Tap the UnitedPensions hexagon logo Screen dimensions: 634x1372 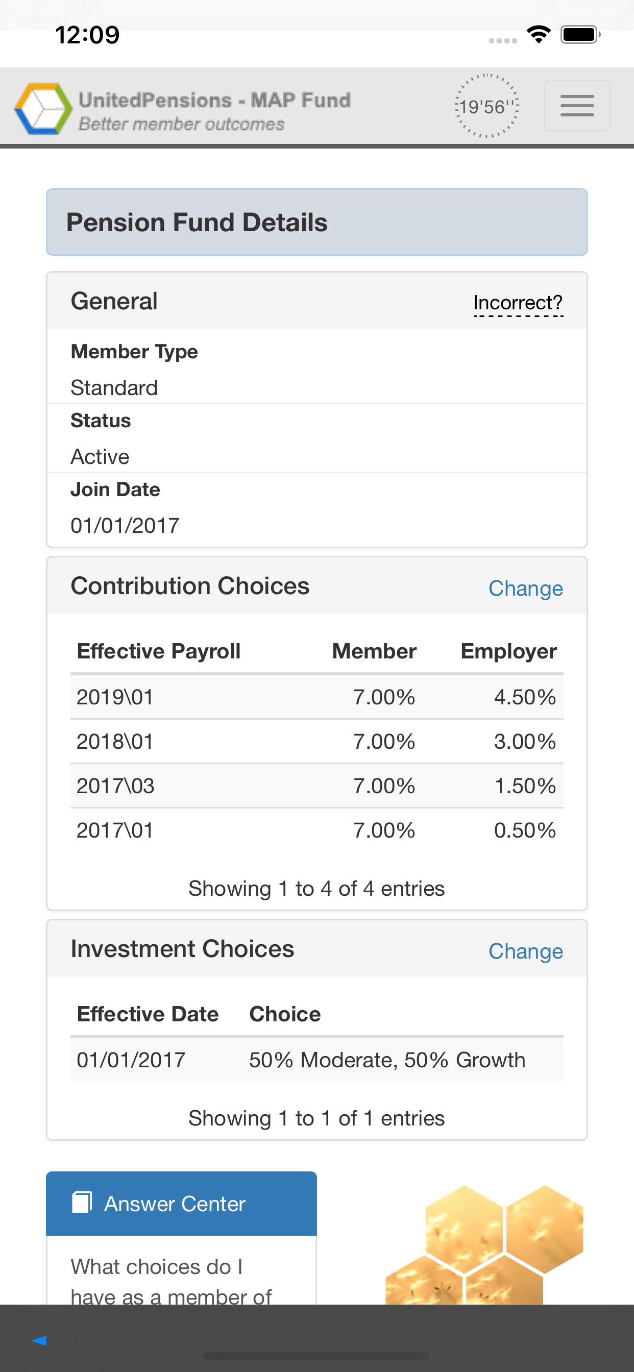pos(42,108)
